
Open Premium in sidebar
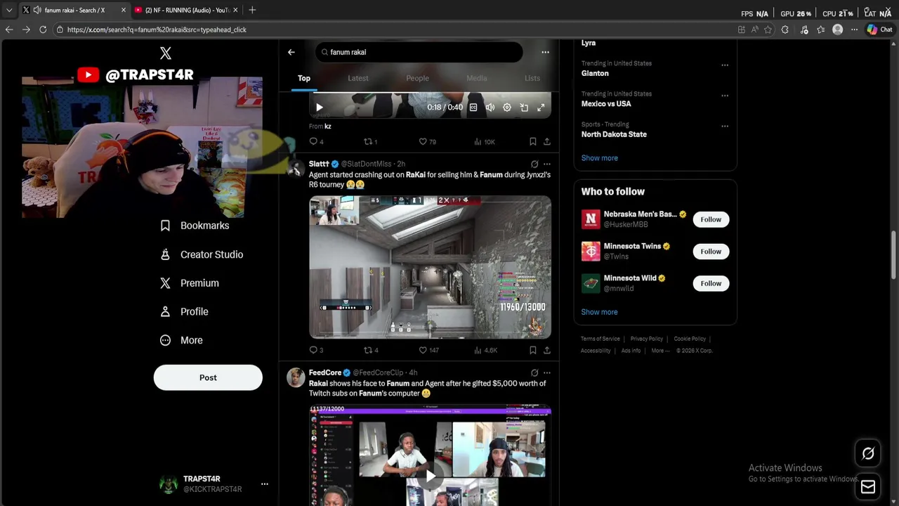coord(190,283)
